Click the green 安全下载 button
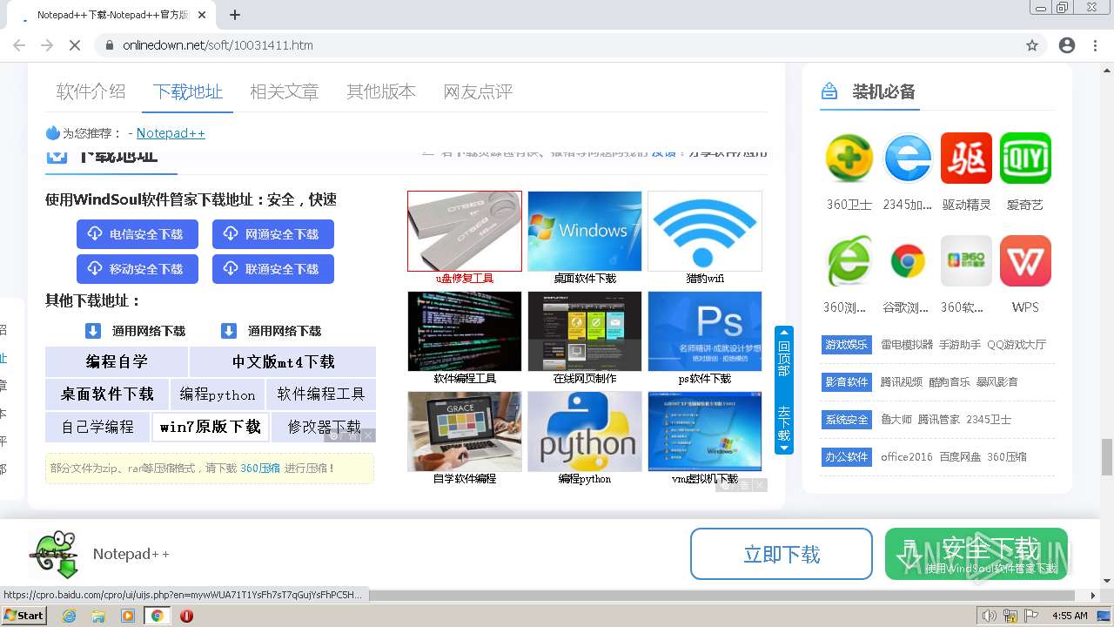 [x=976, y=554]
